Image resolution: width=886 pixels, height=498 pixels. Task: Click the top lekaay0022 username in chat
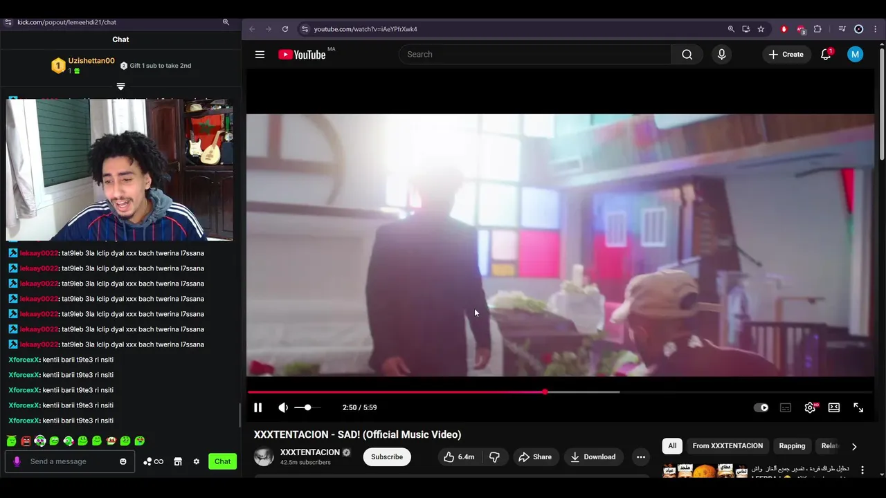click(x=39, y=253)
